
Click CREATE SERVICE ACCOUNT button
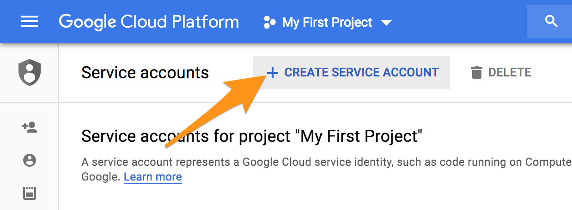[352, 73]
